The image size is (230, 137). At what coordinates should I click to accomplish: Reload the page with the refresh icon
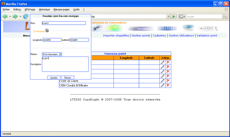(26, 16)
